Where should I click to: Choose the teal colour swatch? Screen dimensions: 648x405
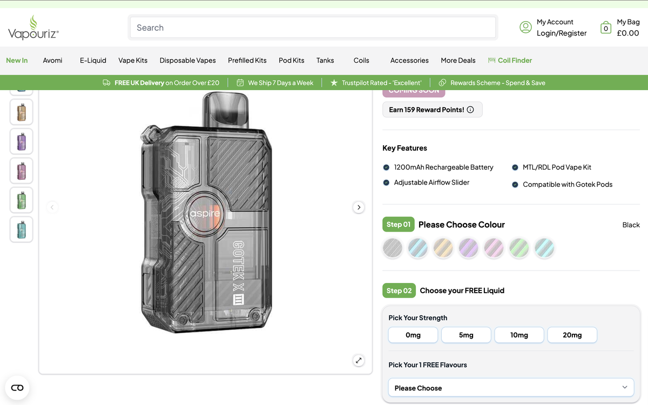[x=545, y=248]
